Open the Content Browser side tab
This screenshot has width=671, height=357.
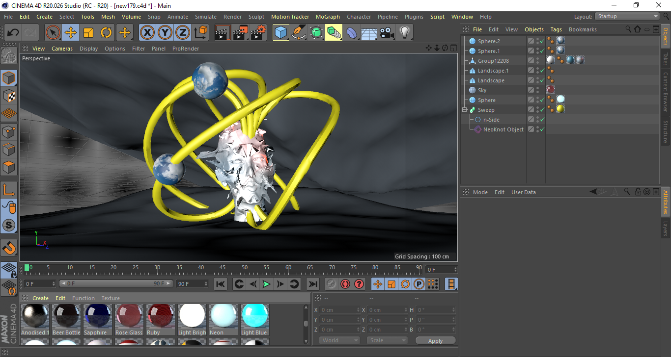[x=666, y=91]
